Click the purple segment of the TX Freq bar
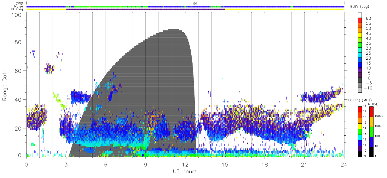Viewport: 387px width, 178px height. 146,9
